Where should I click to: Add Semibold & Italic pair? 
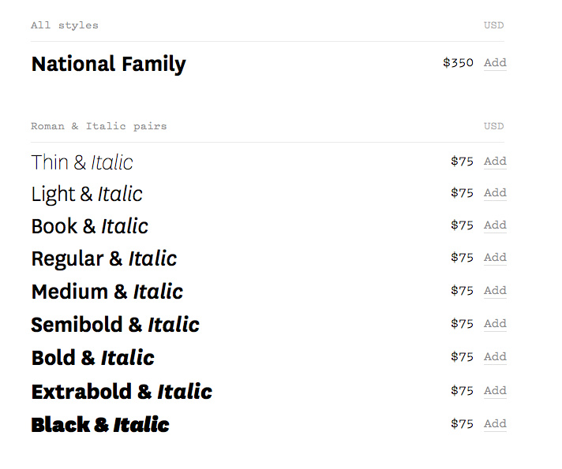click(495, 324)
